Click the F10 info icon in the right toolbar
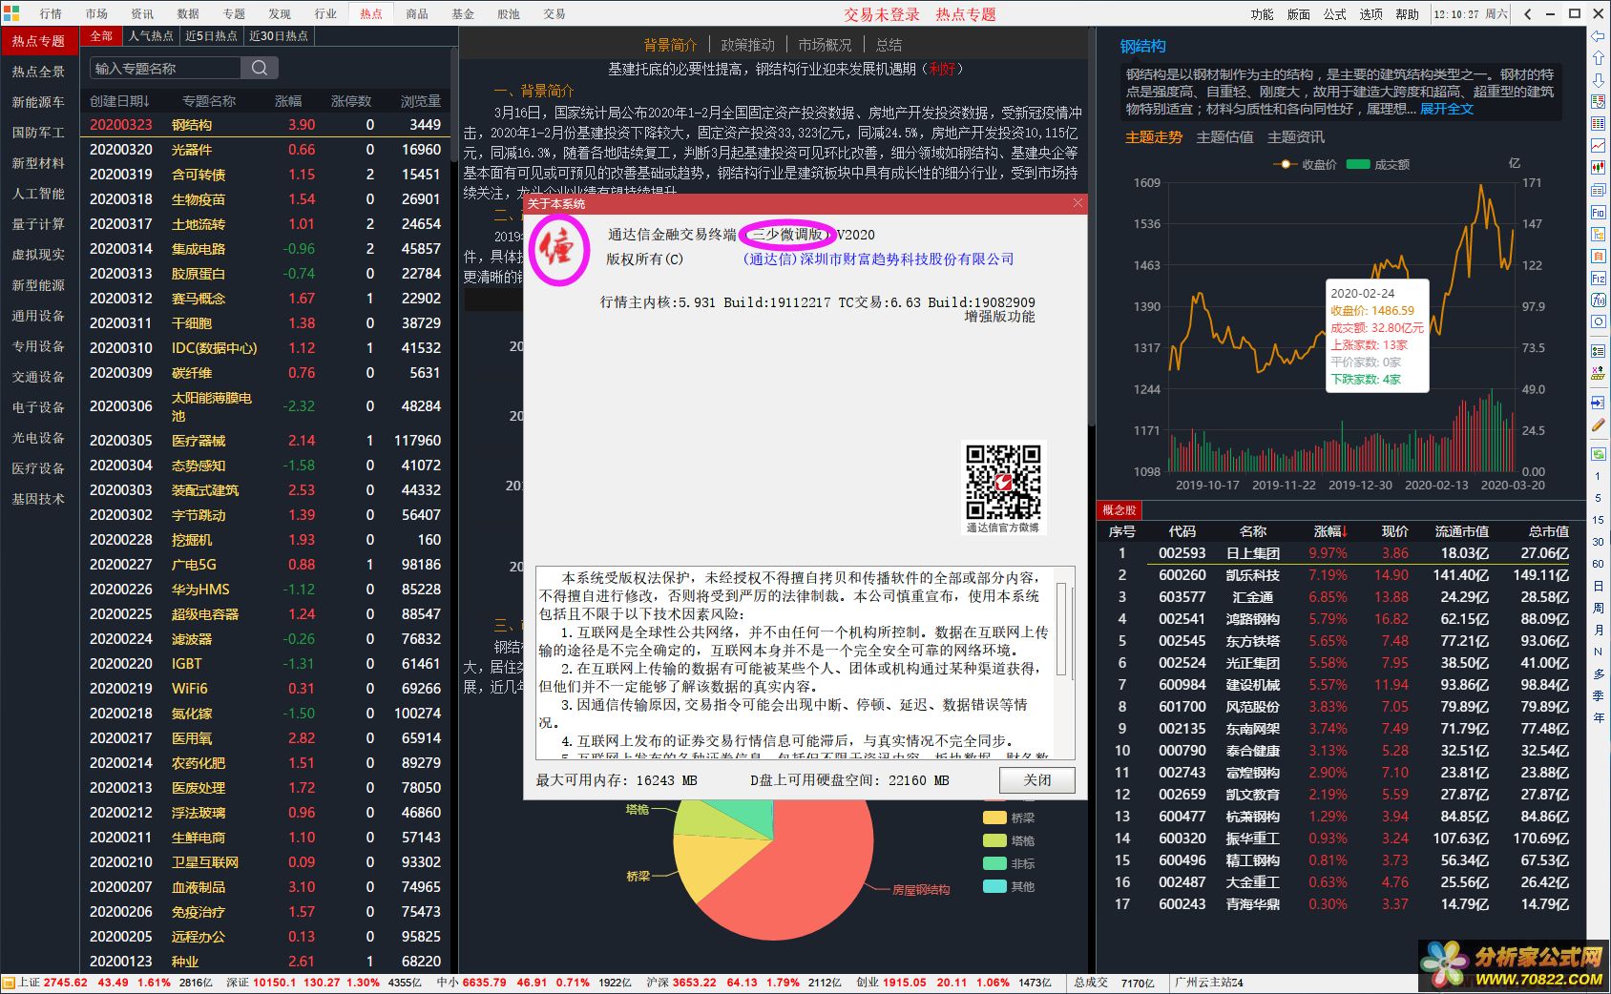 [x=1598, y=212]
